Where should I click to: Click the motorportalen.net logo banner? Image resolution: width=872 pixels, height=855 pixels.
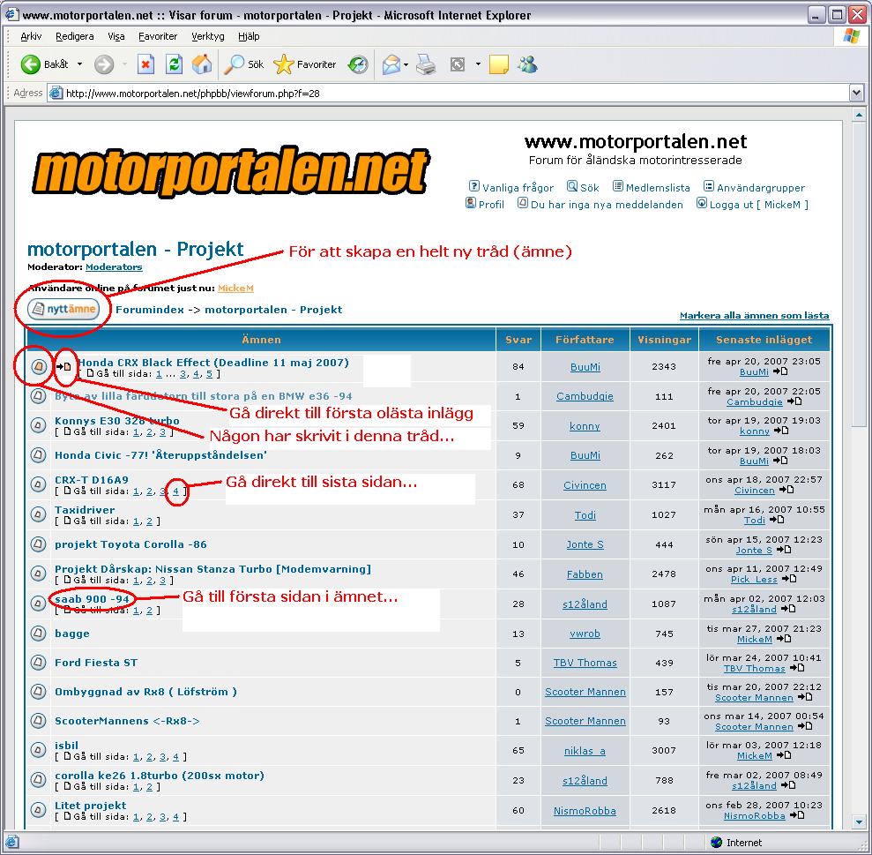pos(231,171)
